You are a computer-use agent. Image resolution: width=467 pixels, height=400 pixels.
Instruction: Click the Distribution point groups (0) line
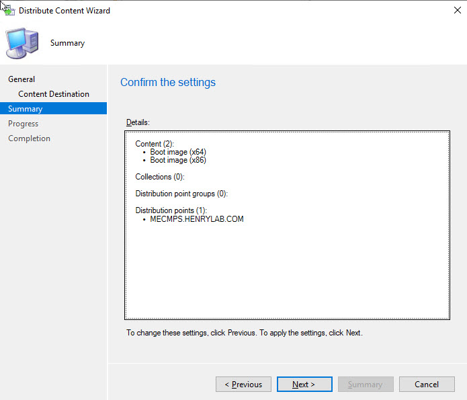click(181, 194)
